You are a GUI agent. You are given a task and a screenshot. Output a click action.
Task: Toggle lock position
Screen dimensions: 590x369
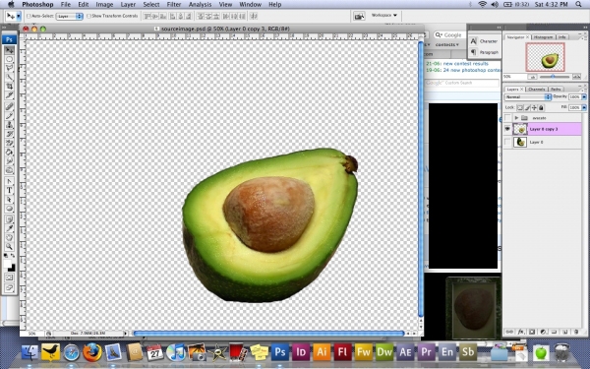[534, 107]
